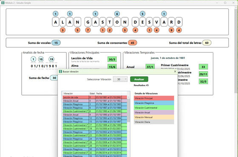Select the Vibración Pitagórica legend color

[x=154, y=103]
